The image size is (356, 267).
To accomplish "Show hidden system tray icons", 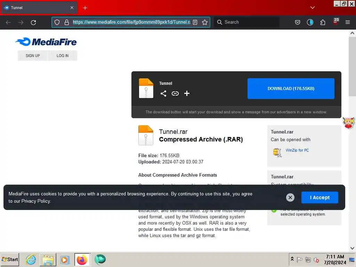I will tap(292, 259).
